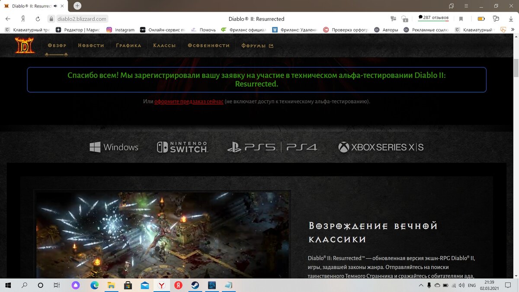Open File Explorer from the taskbar
This screenshot has height=292, width=519.
111,286
